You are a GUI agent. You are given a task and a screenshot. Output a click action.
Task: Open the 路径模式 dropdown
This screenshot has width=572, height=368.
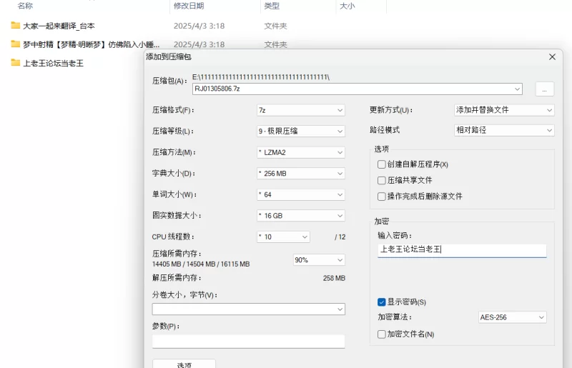click(x=504, y=131)
